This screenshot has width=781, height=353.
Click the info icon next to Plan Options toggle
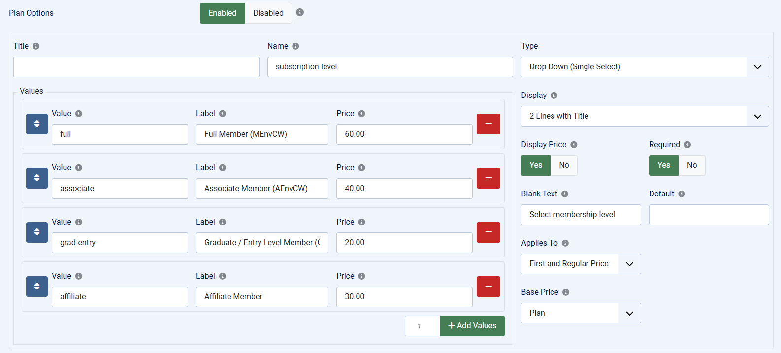300,13
